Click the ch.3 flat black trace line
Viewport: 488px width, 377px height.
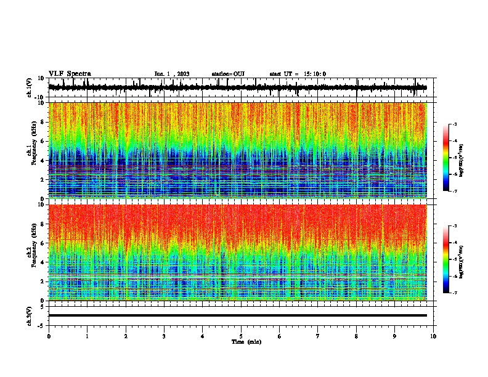point(237,315)
